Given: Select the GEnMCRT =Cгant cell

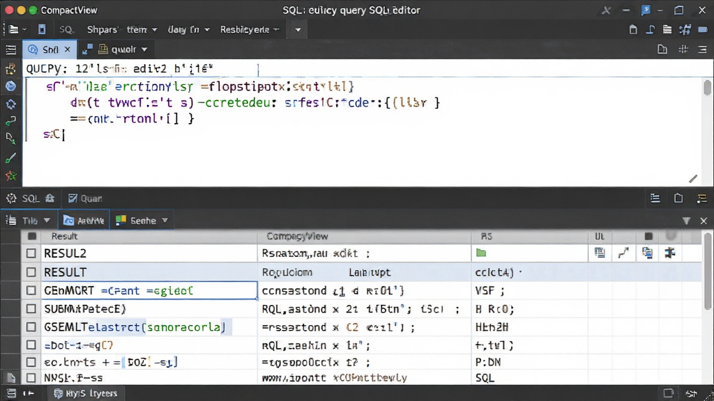Looking at the screenshot, I should pos(149,290).
